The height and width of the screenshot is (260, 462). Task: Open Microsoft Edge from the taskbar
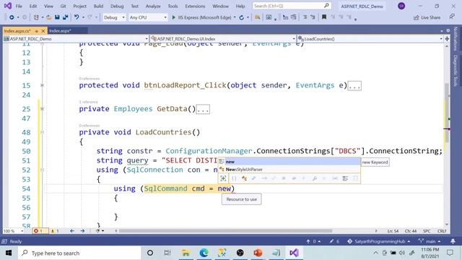pyautogui.click(x=204, y=253)
